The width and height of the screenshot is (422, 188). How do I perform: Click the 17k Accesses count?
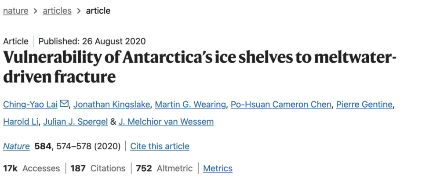coord(31,168)
